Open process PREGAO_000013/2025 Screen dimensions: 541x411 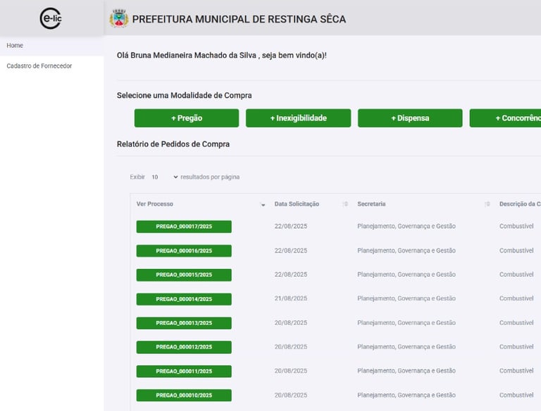coord(184,323)
